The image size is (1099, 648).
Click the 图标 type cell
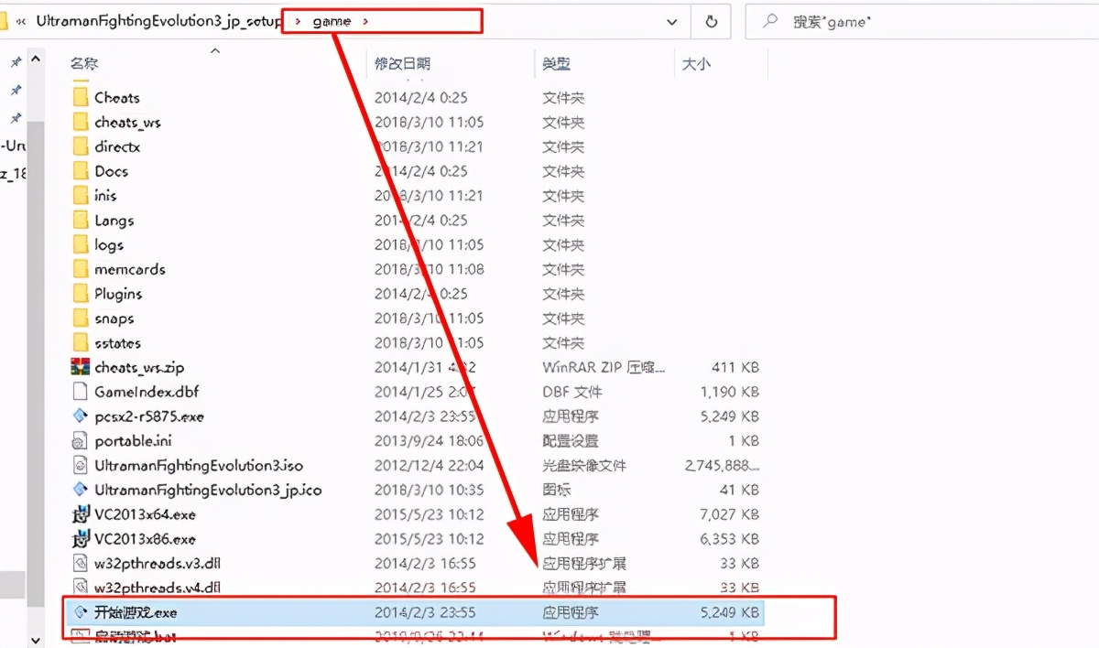click(x=557, y=490)
